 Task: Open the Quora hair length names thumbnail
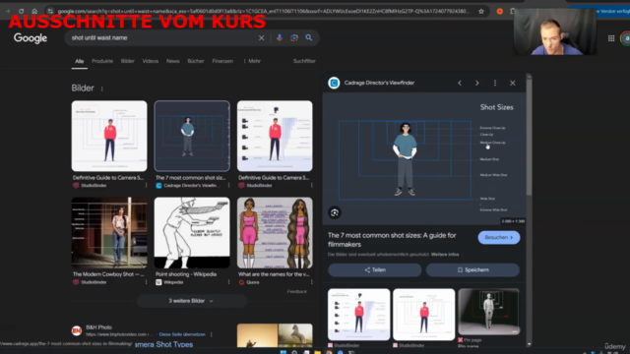(x=275, y=233)
